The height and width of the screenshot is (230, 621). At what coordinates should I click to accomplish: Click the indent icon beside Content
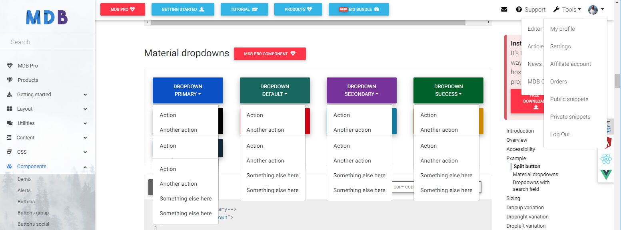coord(9,137)
